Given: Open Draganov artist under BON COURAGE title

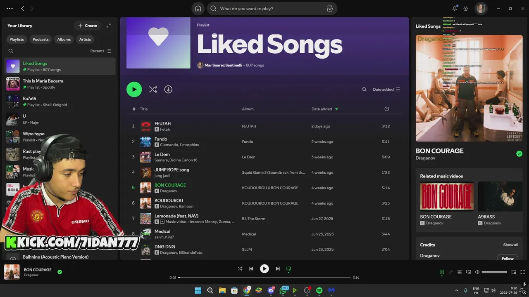Looking at the screenshot, I should point(425,158).
